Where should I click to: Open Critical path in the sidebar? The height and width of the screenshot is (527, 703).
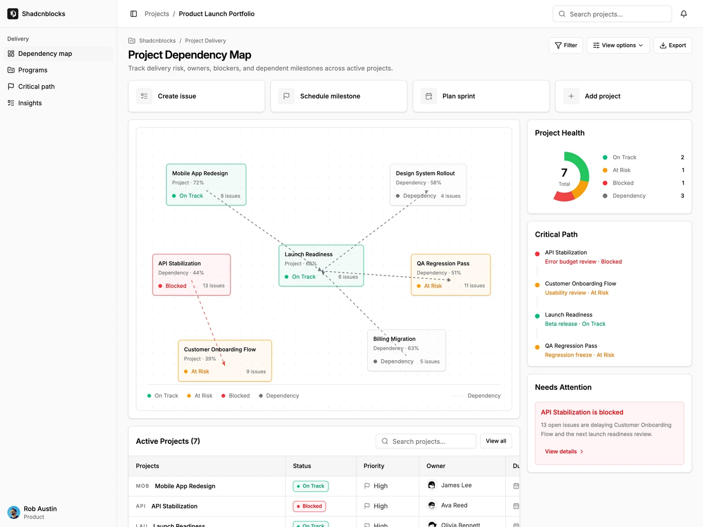(x=58, y=86)
